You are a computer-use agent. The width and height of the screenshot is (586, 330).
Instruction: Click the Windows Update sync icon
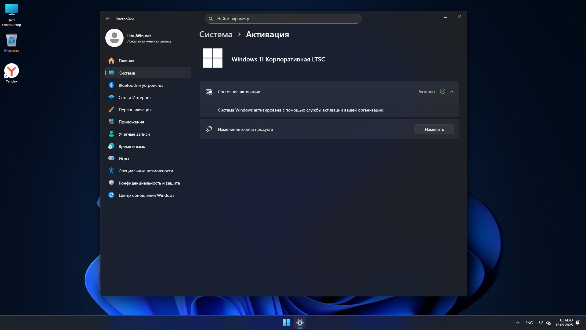tap(111, 195)
